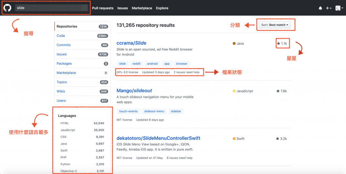Click the reddit topic tag
346x174 pixels.
137,64
